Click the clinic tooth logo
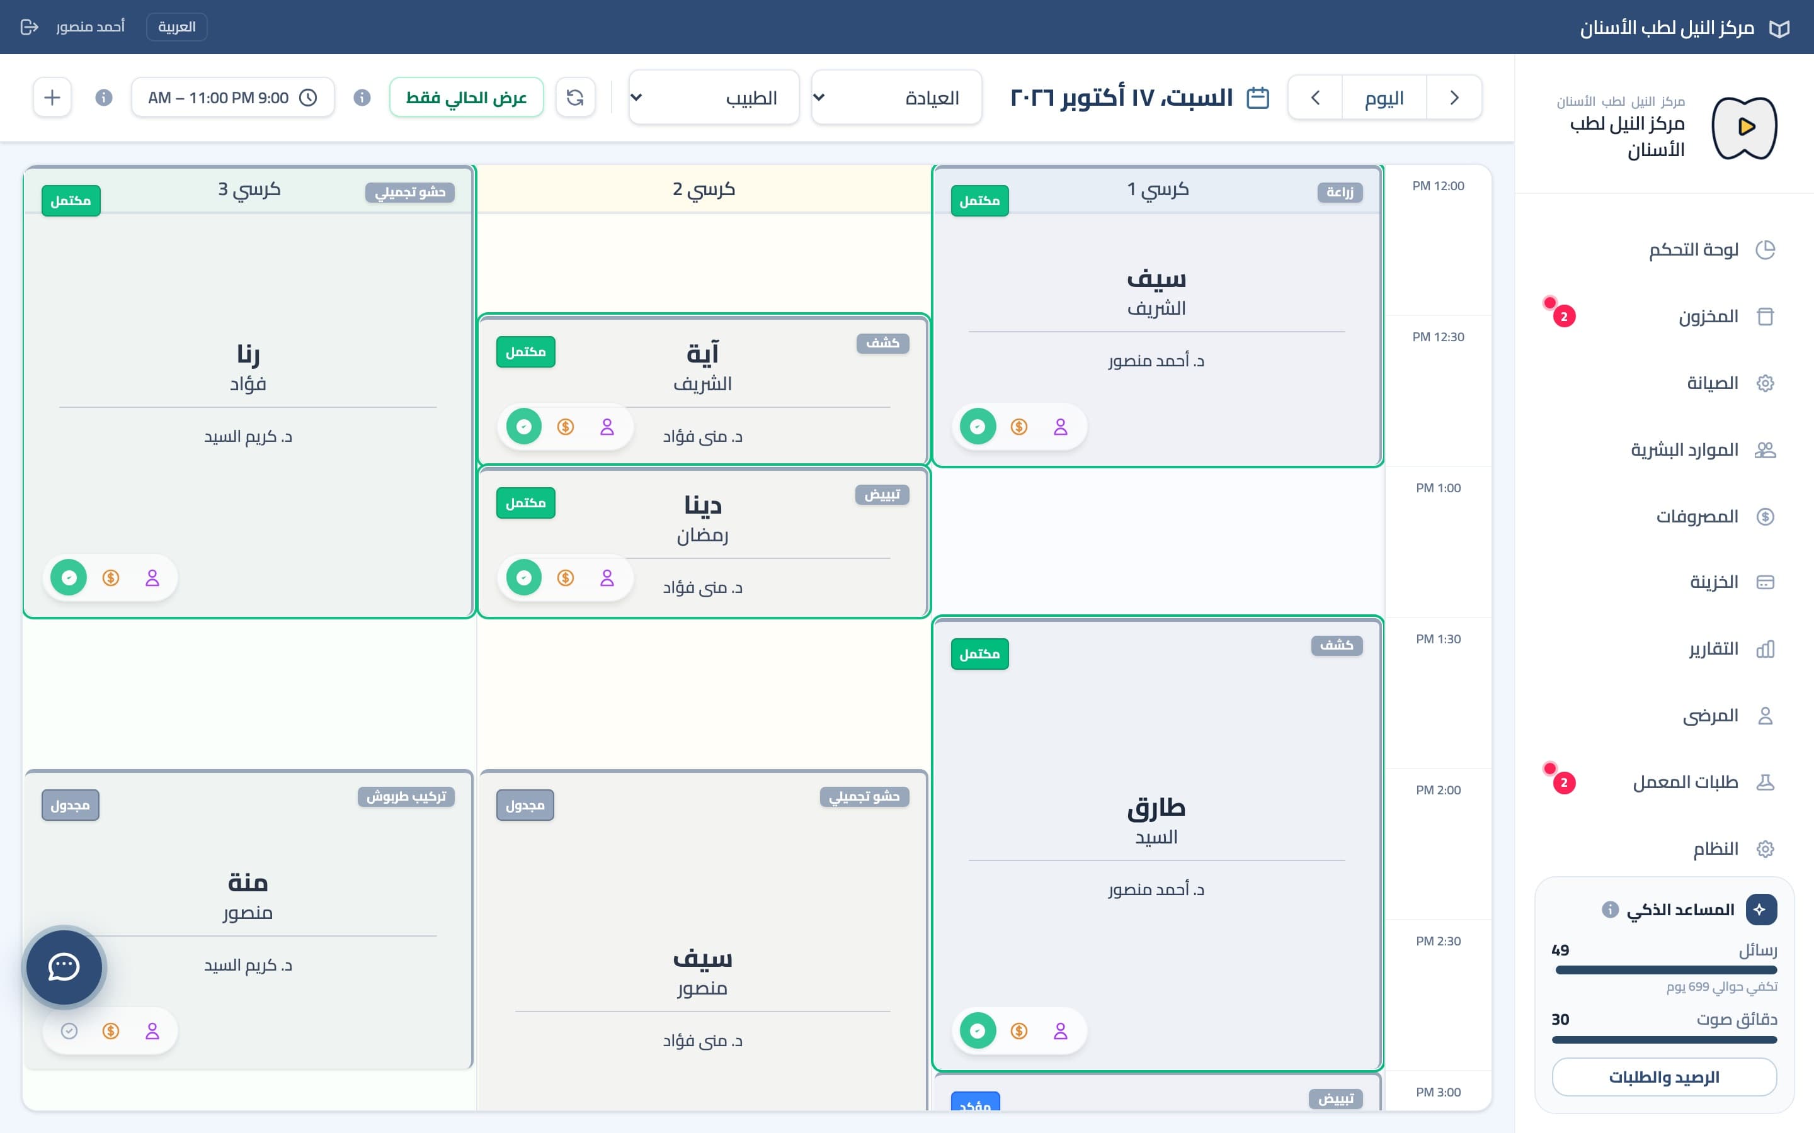The width and height of the screenshot is (1814, 1133). click(1744, 127)
